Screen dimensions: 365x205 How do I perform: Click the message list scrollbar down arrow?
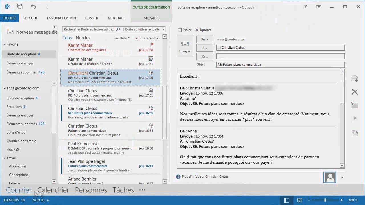coord(165,181)
